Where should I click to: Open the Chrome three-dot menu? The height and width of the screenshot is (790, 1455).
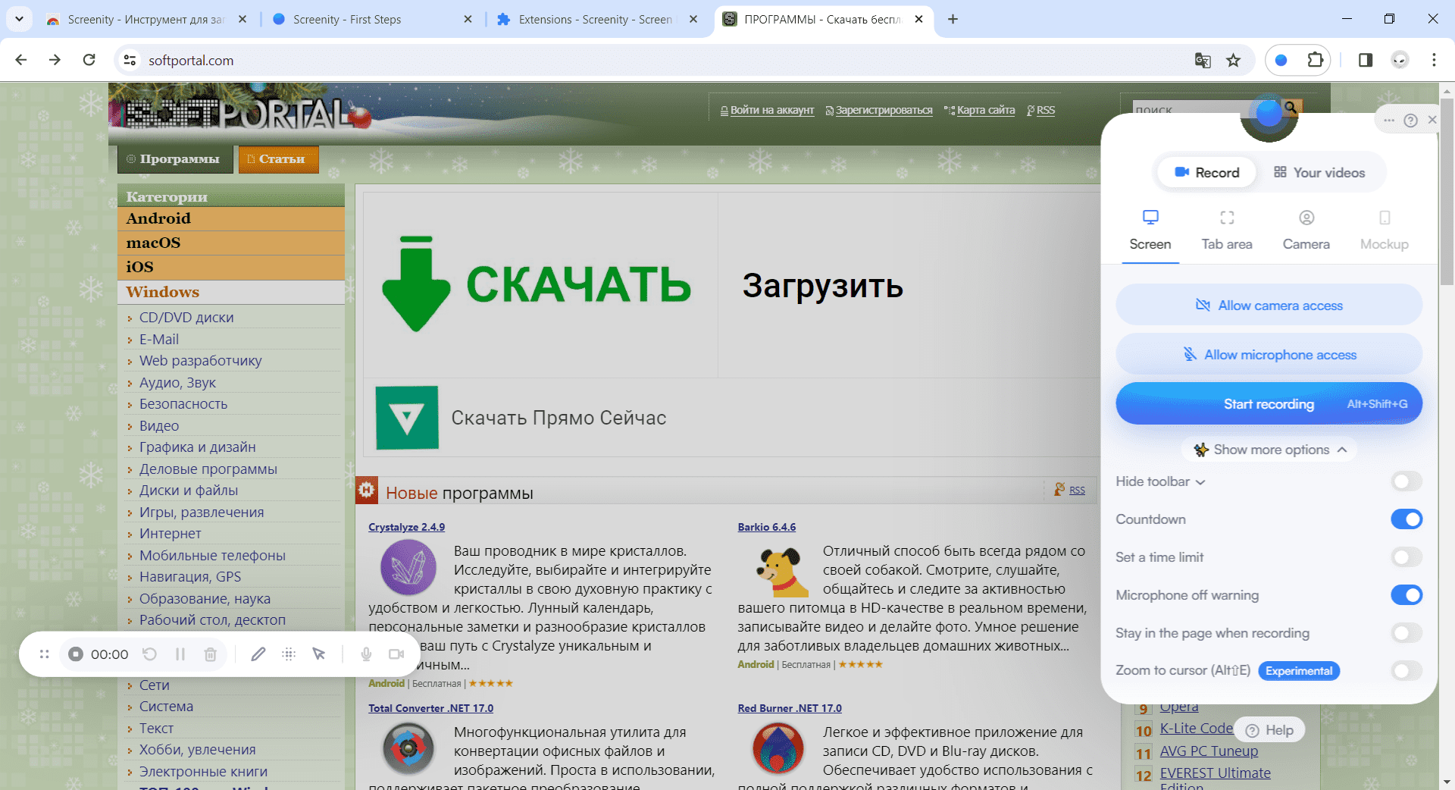pyautogui.click(x=1434, y=60)
